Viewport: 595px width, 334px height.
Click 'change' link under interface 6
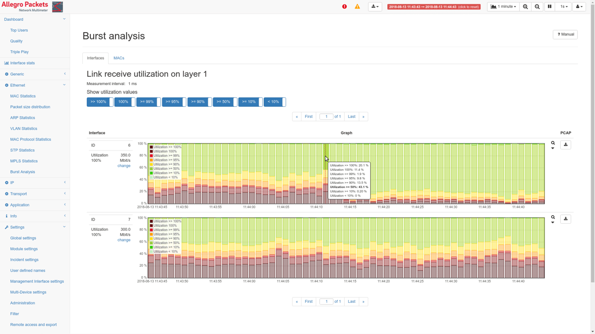point(124,166)
